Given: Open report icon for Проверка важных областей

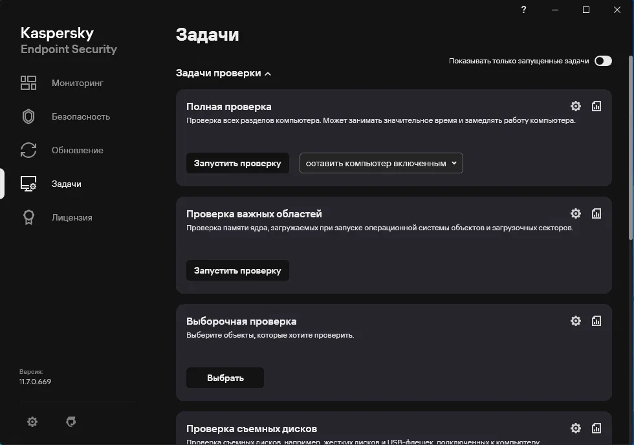Looking at the screenshot, I should (x=596, y=213).
